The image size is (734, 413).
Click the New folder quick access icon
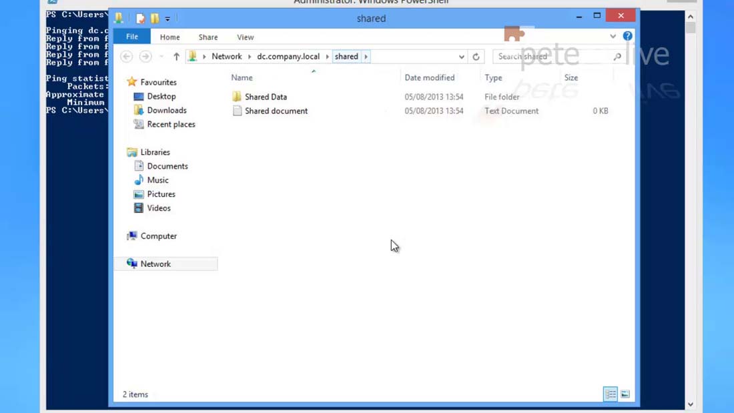pos(155,18)
